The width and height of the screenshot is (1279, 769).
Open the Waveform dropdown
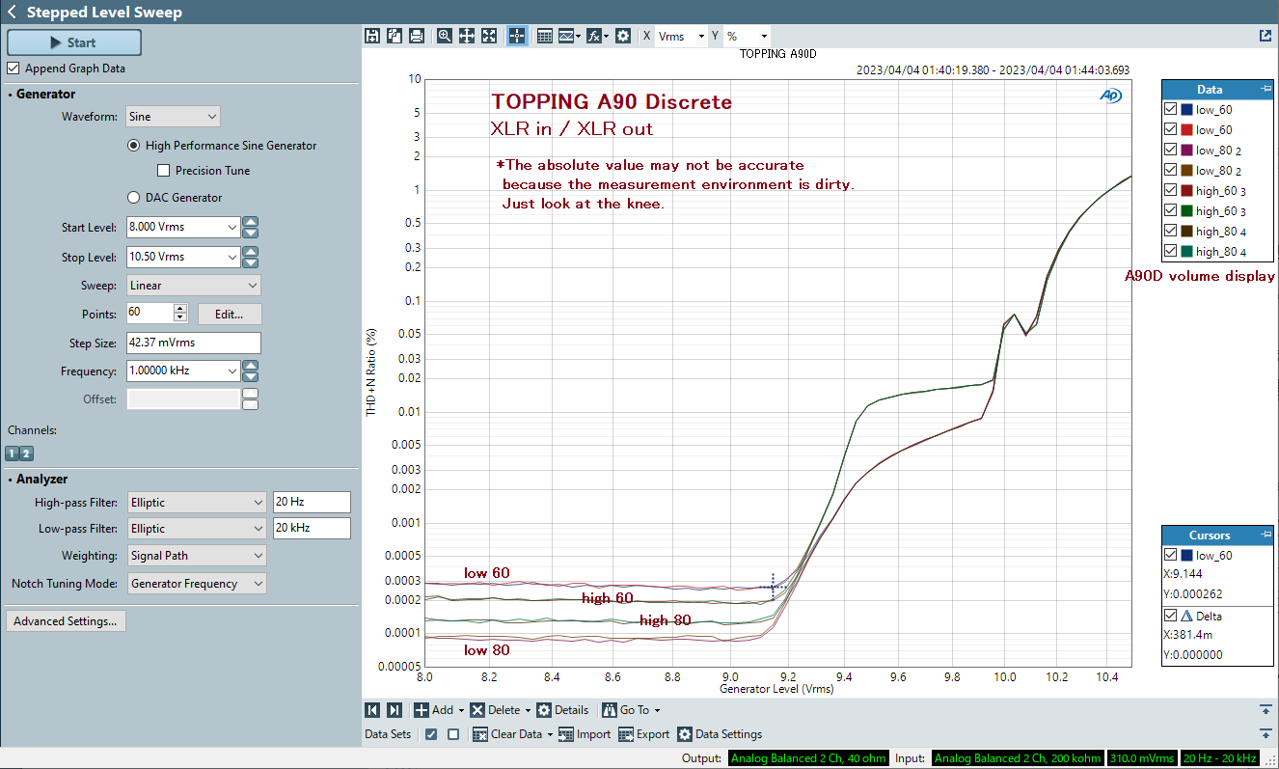pos(174,117)
